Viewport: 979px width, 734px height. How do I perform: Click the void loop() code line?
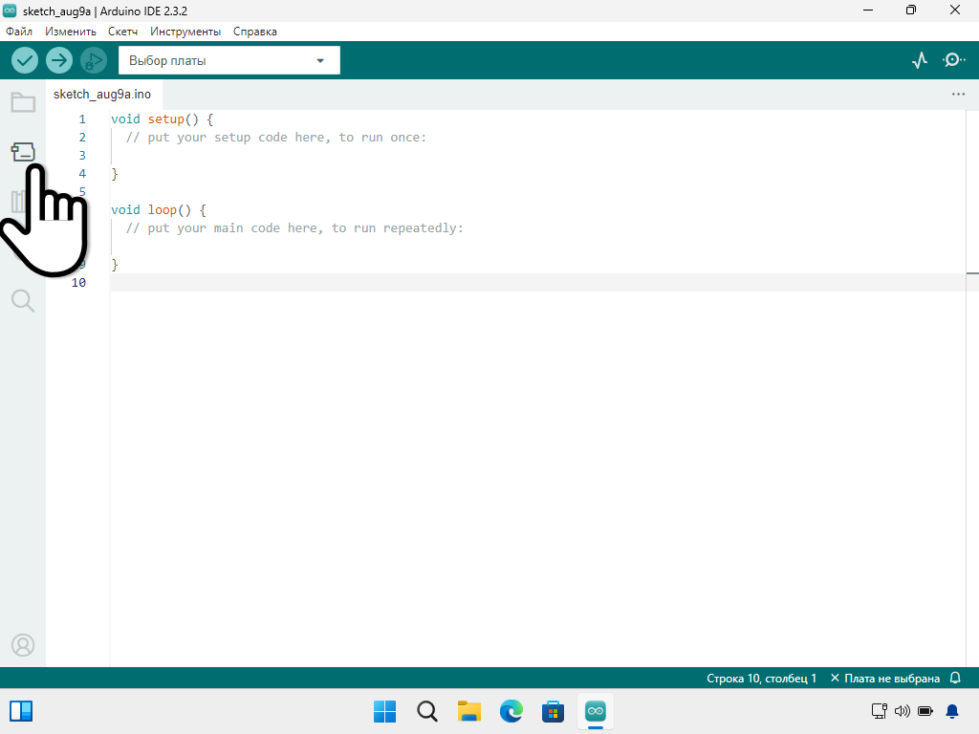coord(159,209)
